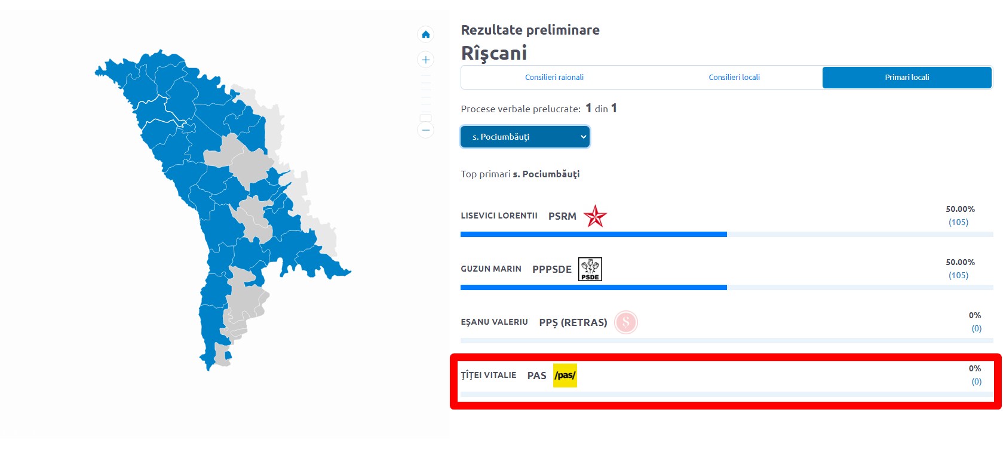Viewport: 1003px width, 474px height.
Task: Click candidate name GUZUN MARIN
Action: click(490, 269)
